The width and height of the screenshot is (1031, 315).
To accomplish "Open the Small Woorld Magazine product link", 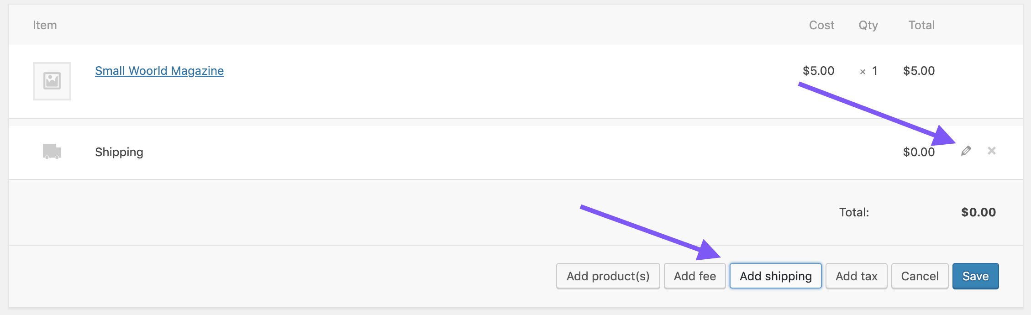I will [159, 71].
